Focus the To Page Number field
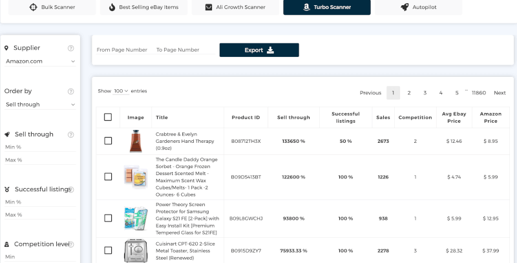Screen dimensions: 517x263 185,50
